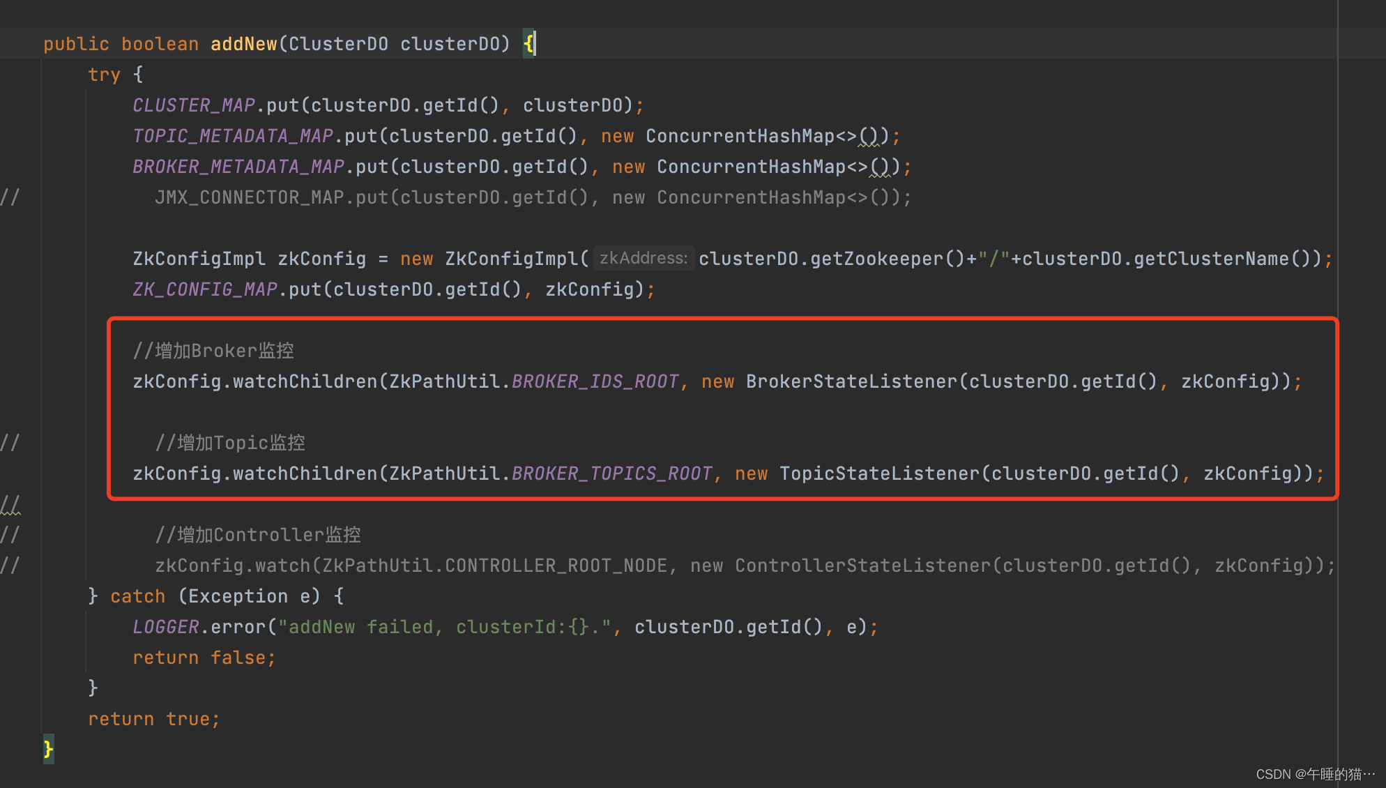
Task: Click ControllerStateListener in commented line
Action: [863, 566]
